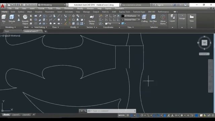Select the Move tool in Modify panel
215x121 pixels.
[x=73, y=16]
